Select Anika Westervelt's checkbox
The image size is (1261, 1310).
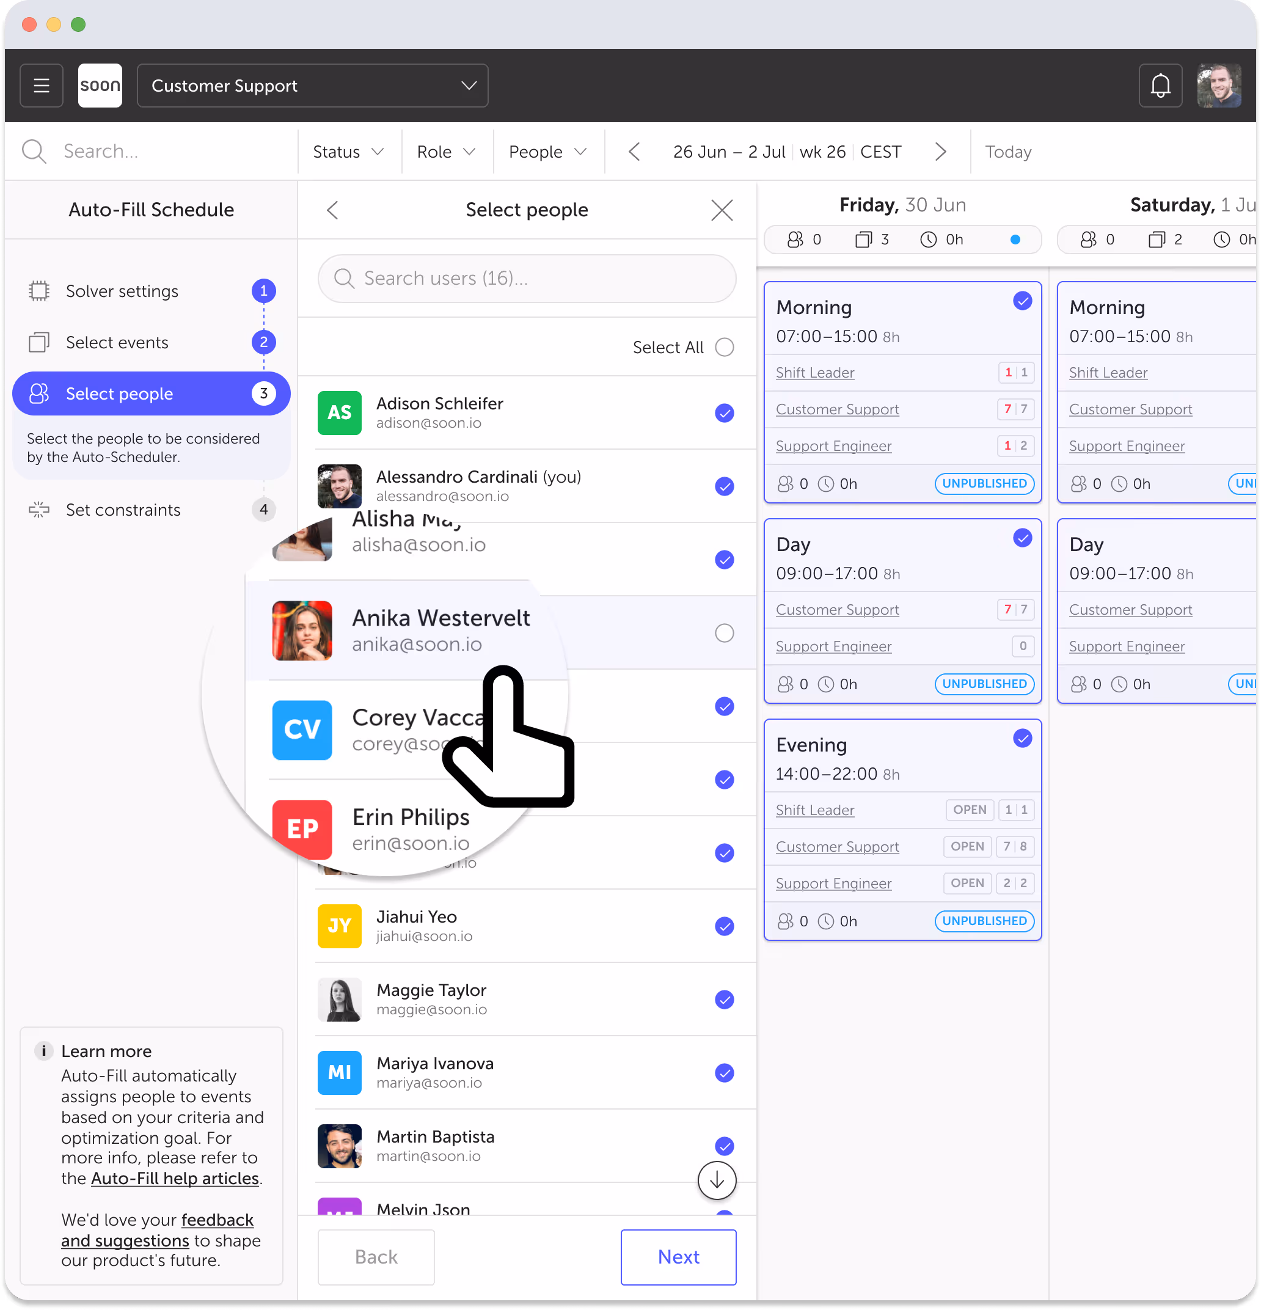[725, 632]
